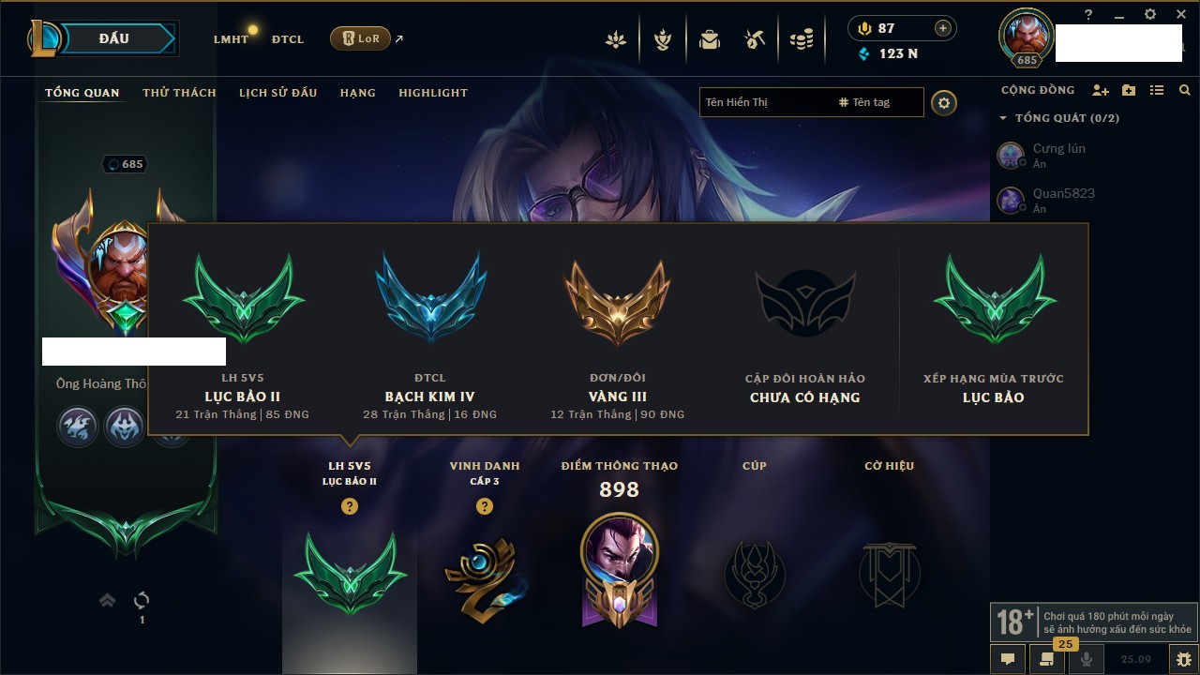Open bug report icon
The height and width of the screenshot is (675, 1200).
[1183, 659]
